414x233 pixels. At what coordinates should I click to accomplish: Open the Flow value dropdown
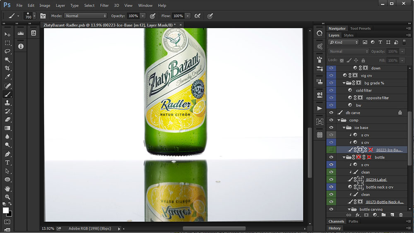188,16
